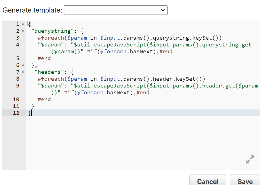Click the Cancel button
The width and height of the screenshot is (261, 185).
[x=207, y=182]
